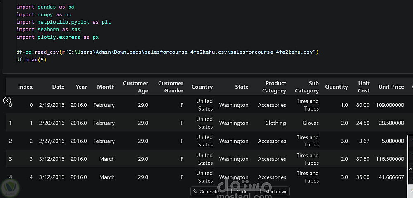413x198 pixels.
Task: Click the 2/19/2016 date cell
Action: 52,105
